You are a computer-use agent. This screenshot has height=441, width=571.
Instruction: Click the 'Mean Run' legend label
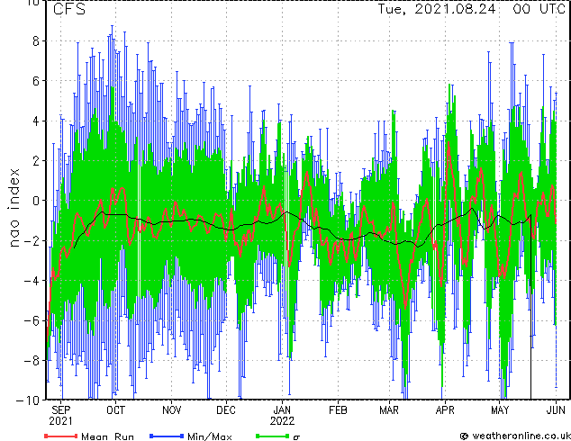pos(107,436)
